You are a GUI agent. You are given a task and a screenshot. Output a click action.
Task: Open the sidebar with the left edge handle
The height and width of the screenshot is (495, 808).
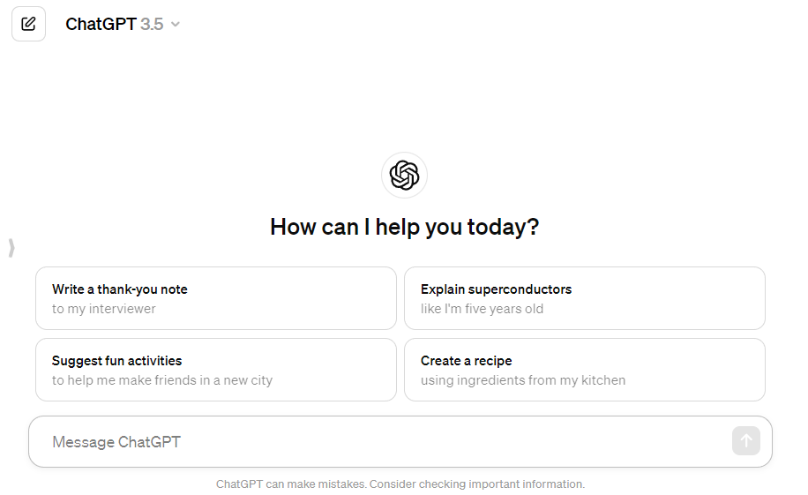click(11, 248)
